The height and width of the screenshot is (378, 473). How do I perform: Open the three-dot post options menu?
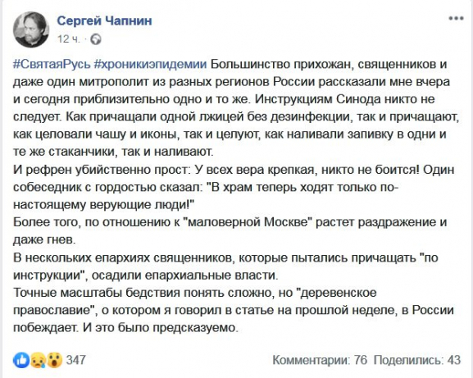click(x=456, y=18)
